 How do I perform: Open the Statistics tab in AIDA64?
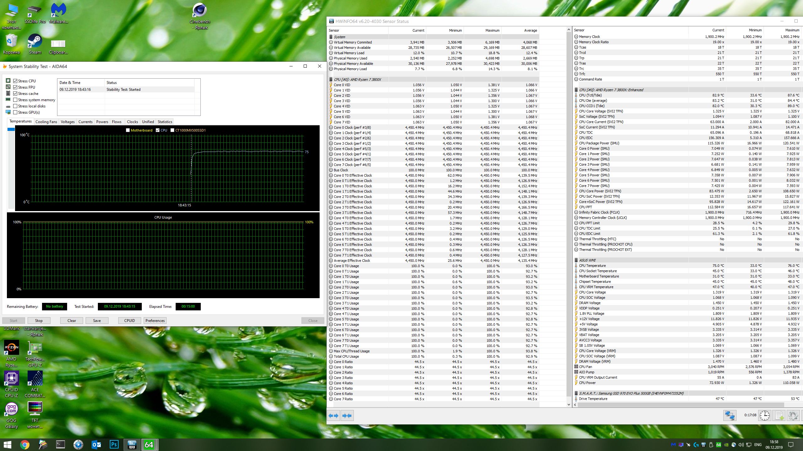pos(165,122)
